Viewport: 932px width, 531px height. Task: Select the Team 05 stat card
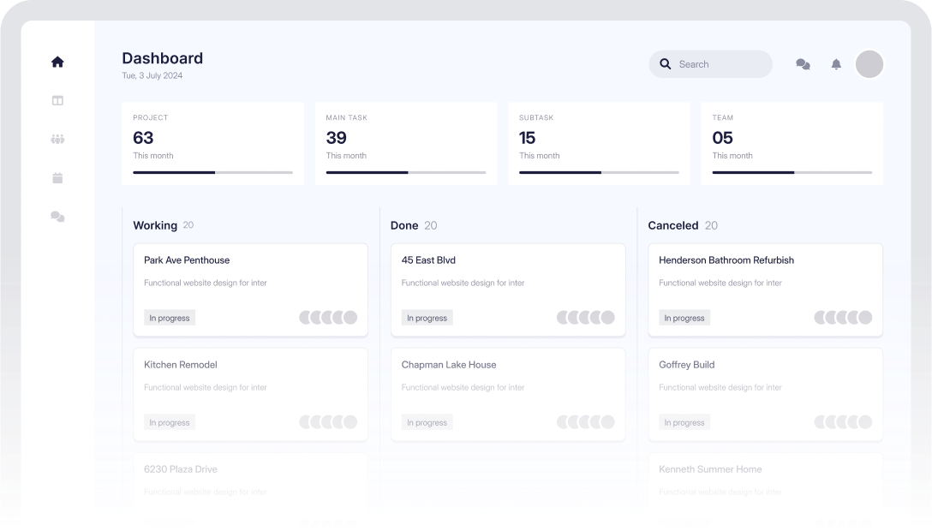[x=792, y=144]
